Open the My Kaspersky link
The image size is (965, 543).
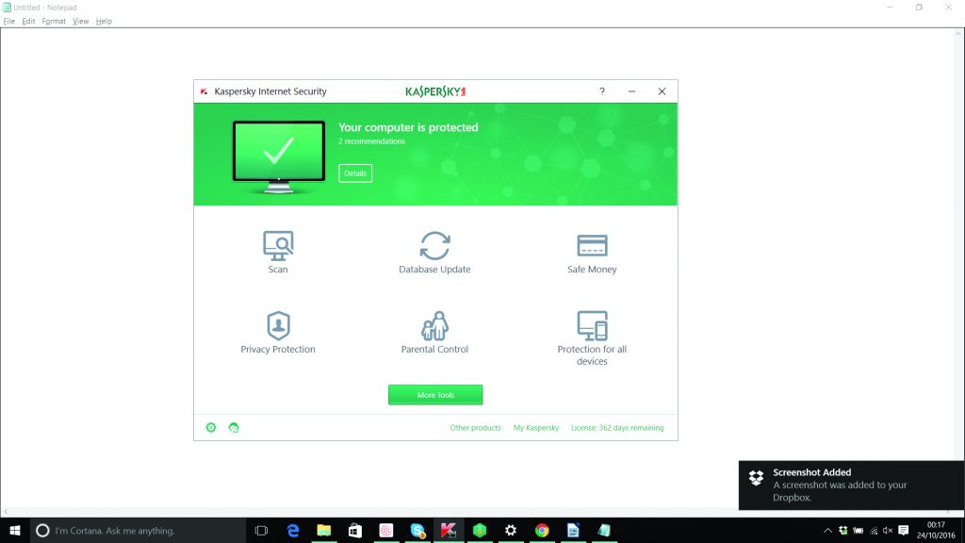click(536, 428)
